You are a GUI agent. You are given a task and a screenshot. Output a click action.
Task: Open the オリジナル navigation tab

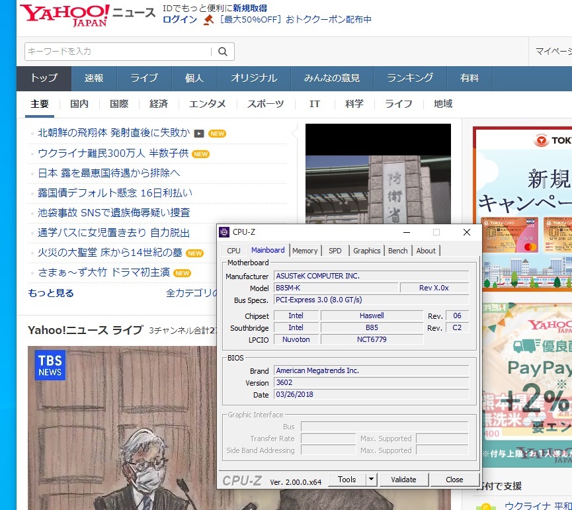pos(254,79)
